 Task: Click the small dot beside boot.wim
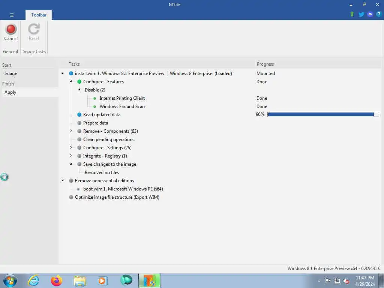(x=78, y=189)
